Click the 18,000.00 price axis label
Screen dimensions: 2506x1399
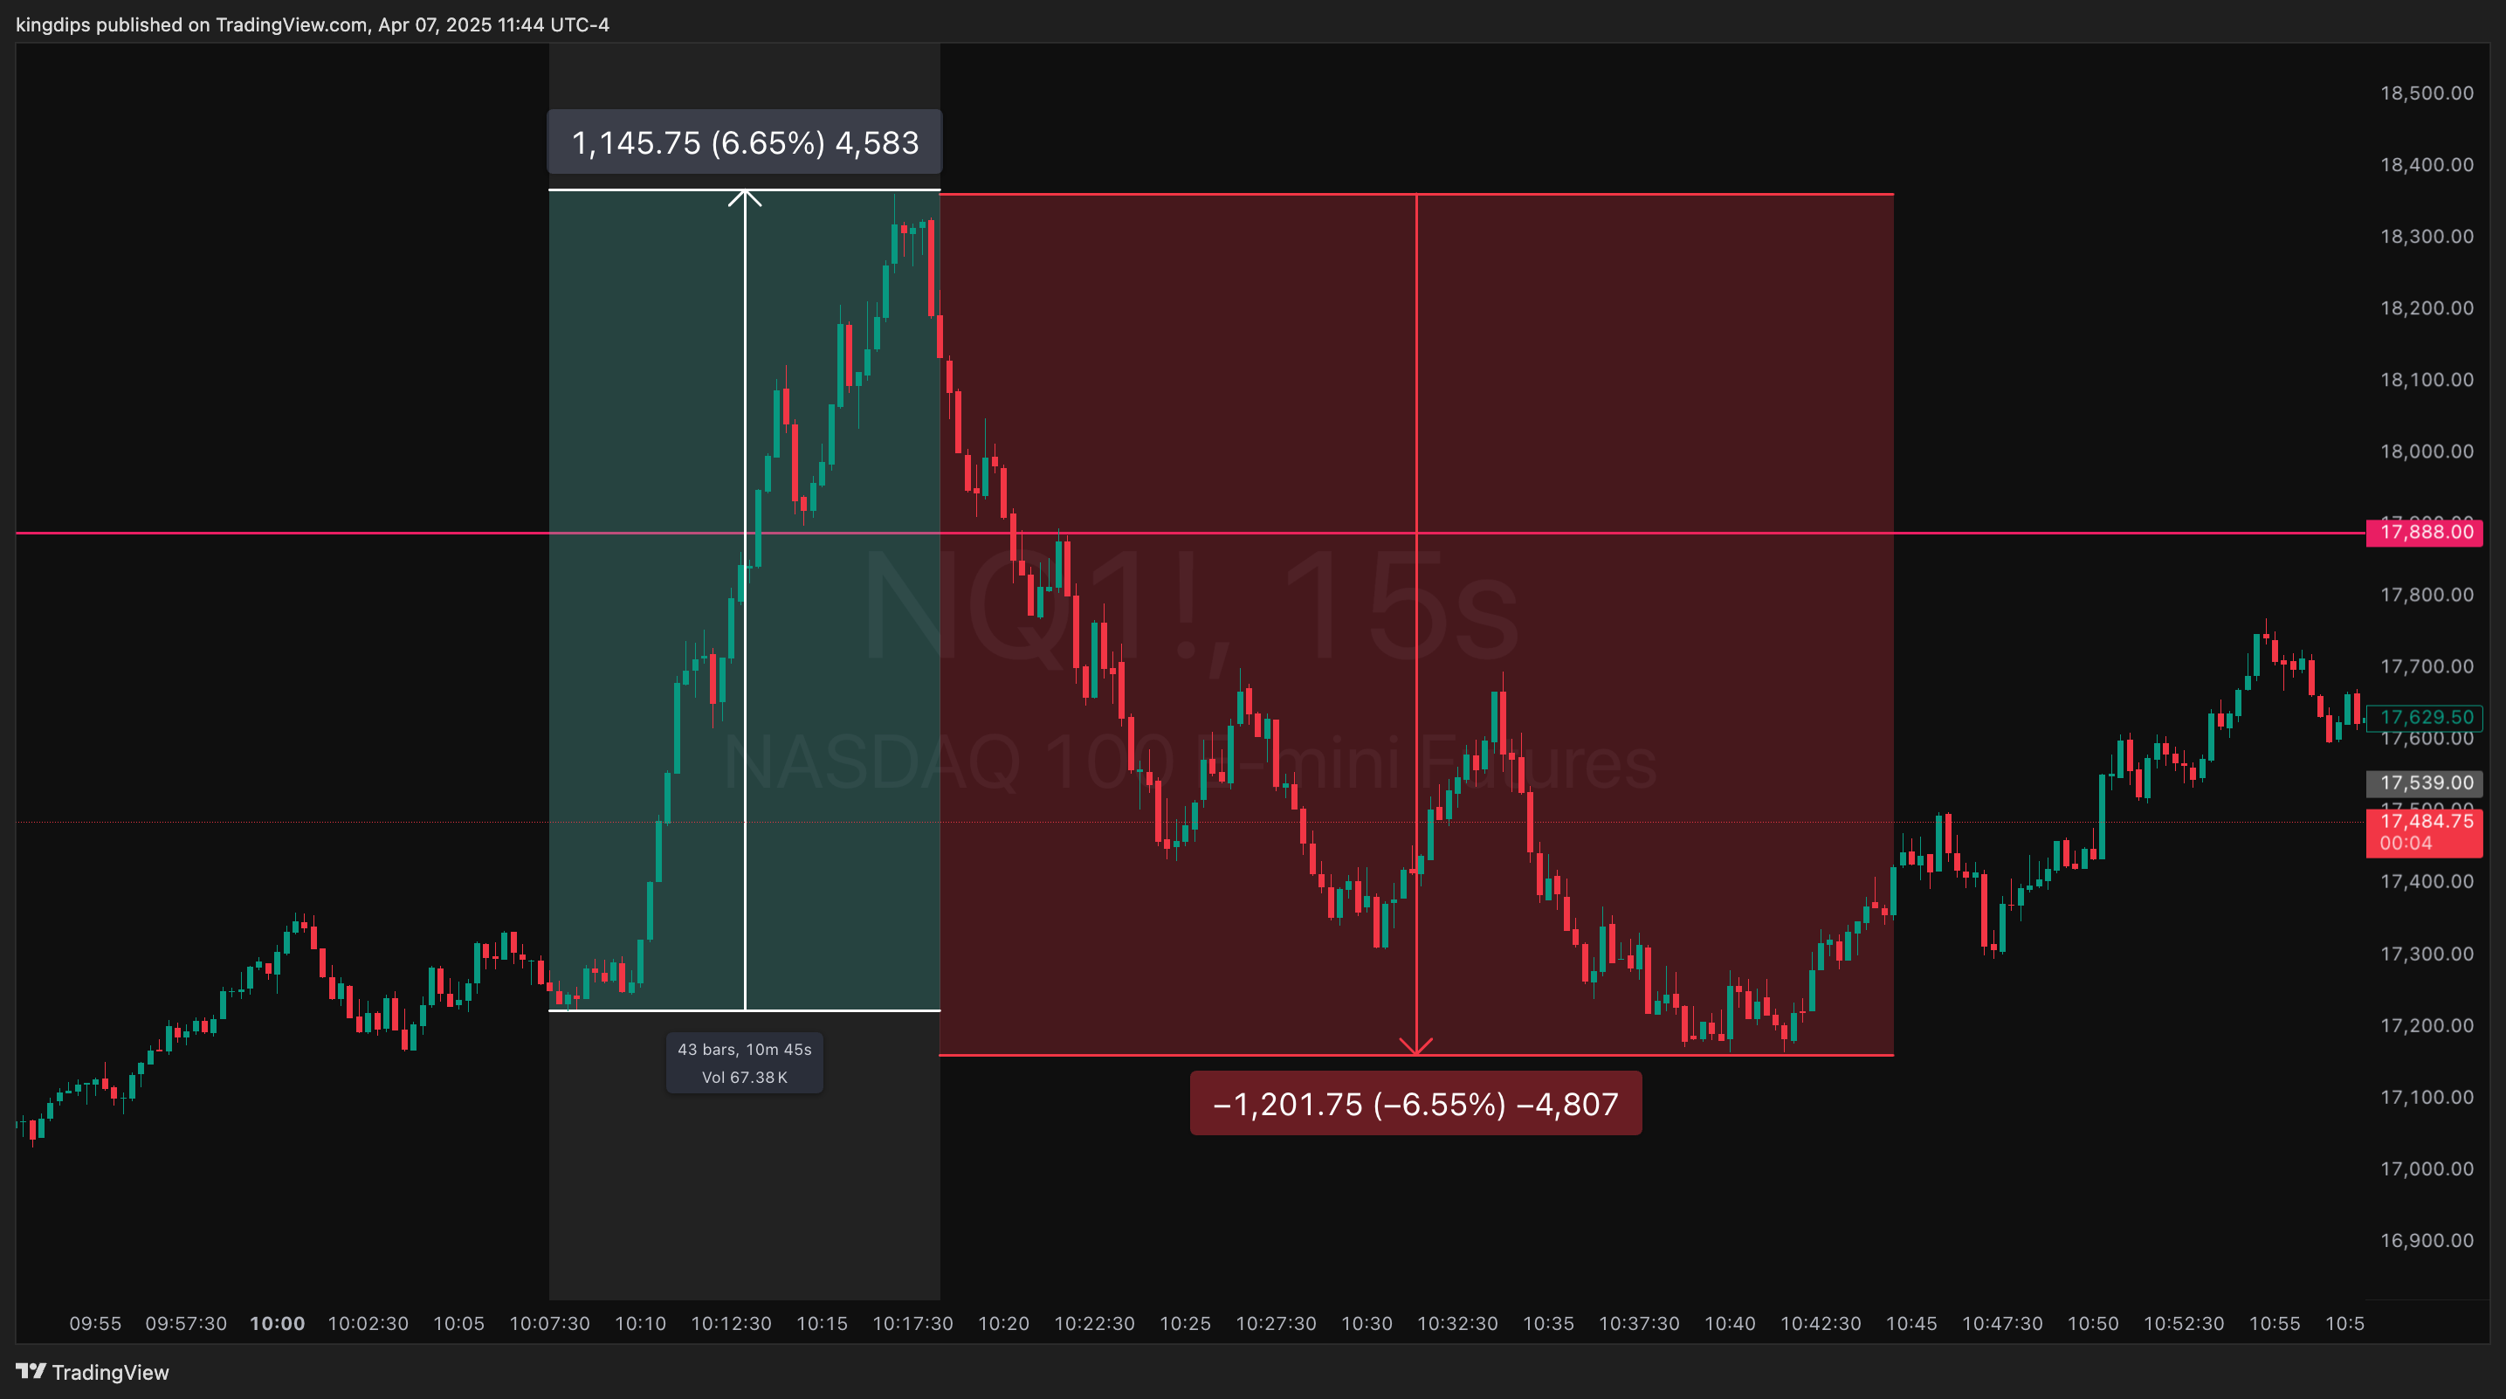coord(2427,451)
